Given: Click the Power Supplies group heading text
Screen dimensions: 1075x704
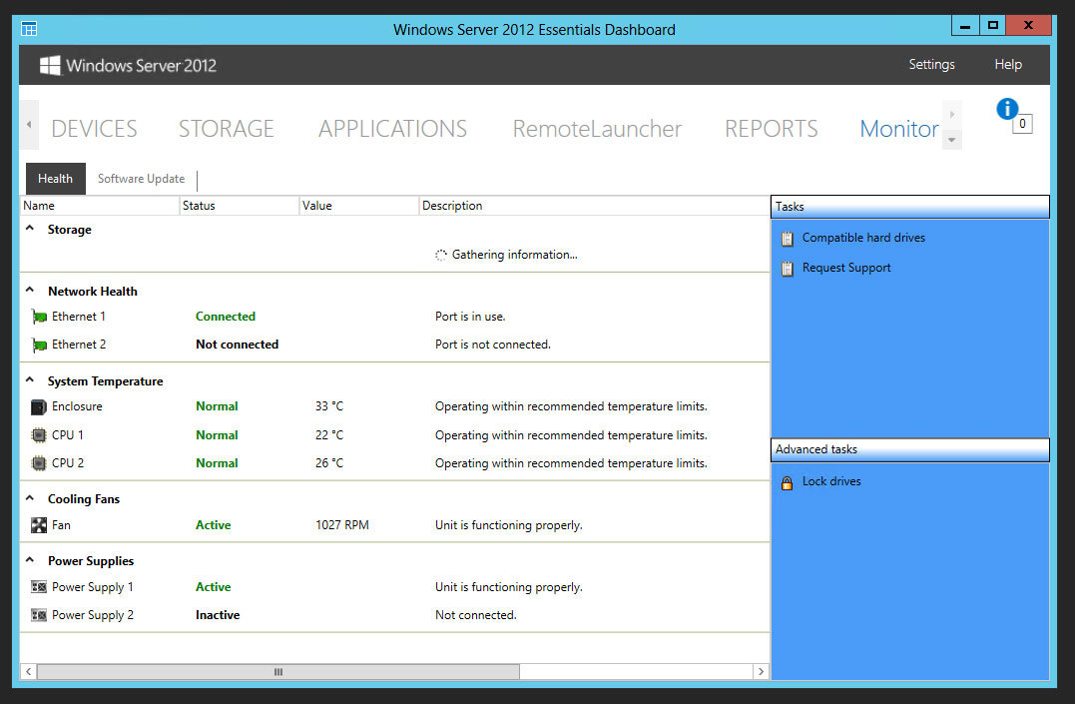Looking at the screenshot, I should (91, 560).
